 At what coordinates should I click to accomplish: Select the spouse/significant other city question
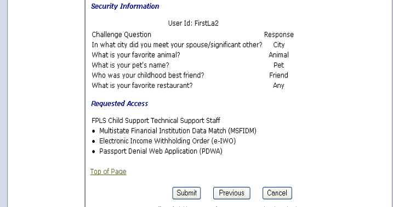coord(177,44)
